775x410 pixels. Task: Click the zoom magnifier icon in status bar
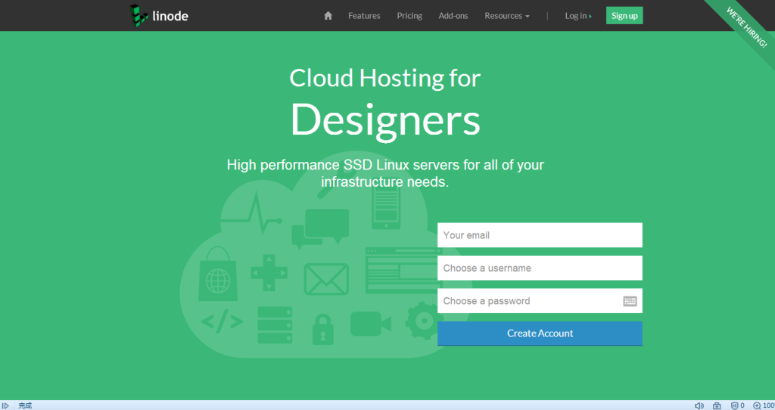[x=757, y=405]
